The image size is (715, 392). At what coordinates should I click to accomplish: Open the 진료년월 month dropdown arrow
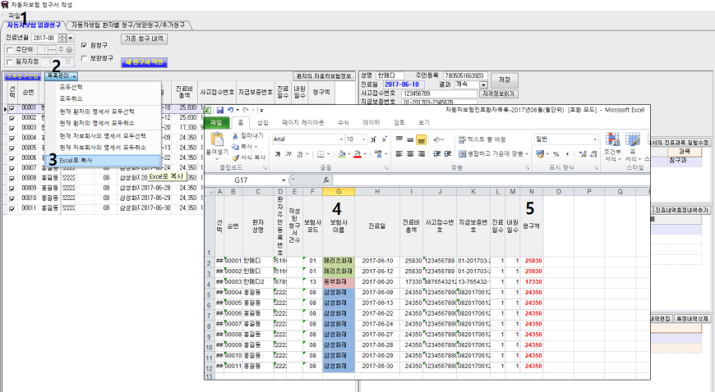71,39
